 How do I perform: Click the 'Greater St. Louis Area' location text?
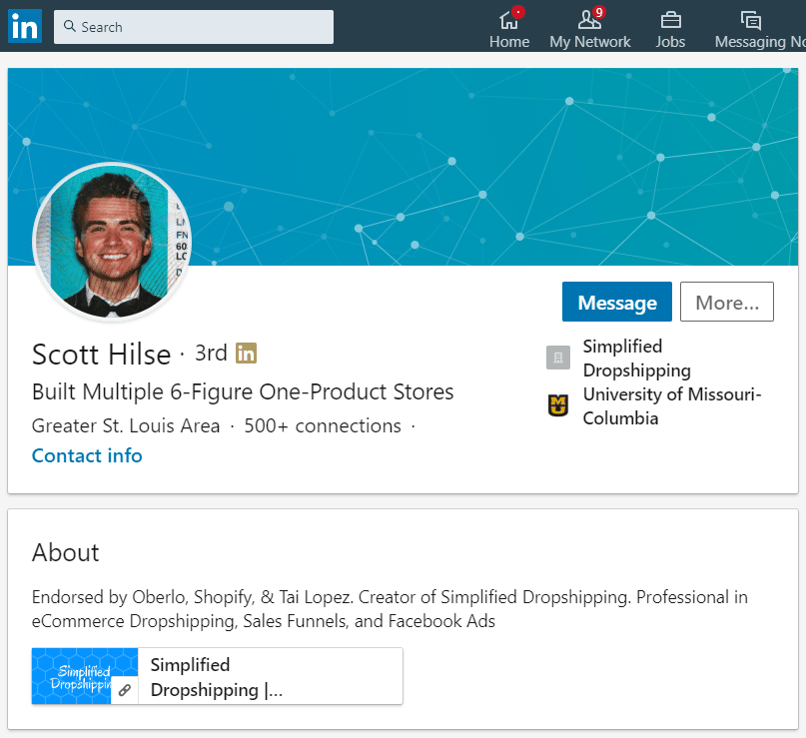pyautogui.click(x=126, y=426)
